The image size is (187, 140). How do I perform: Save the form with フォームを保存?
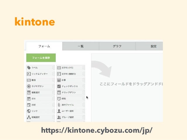tap(41, 58)
